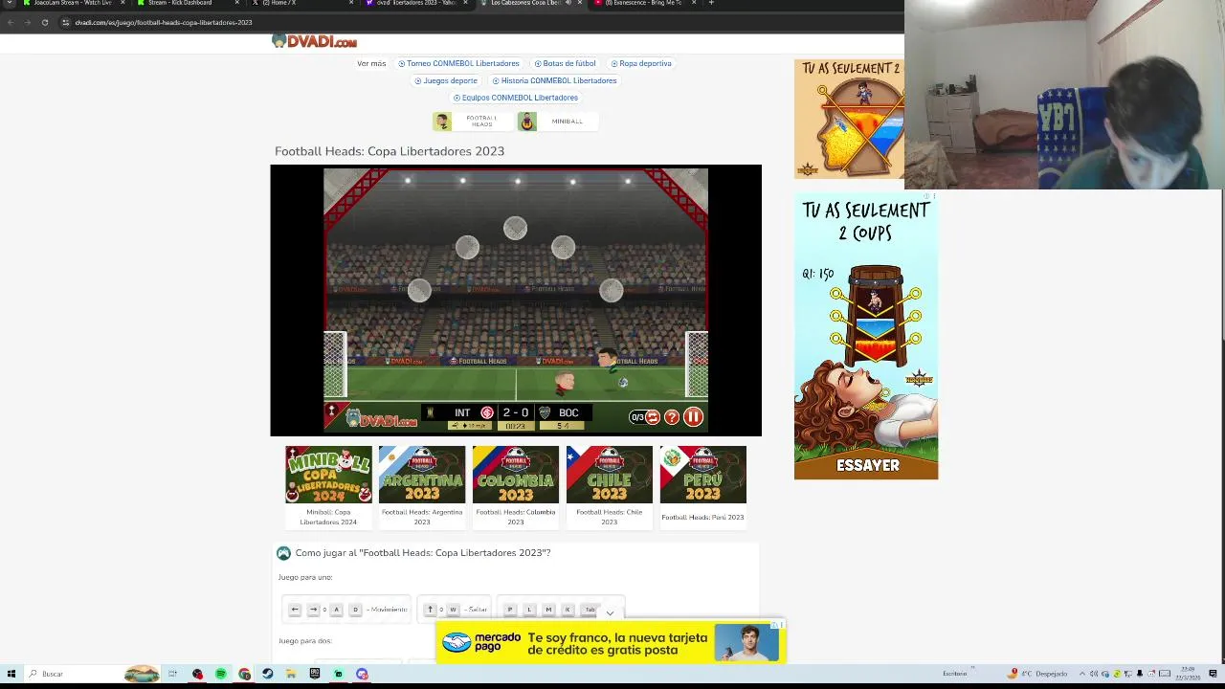This screenshot has height=689, width=1225.
Task: Click the weather 'Despejado' taskbar widget
Action: pyautogui.click(x=1037, y=674)
